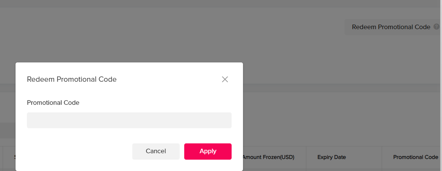Viewport: 442px width, 171px height.
Task: Sort the table by Expiry Date
Action: pyautogui.click(x=332, y=157)
